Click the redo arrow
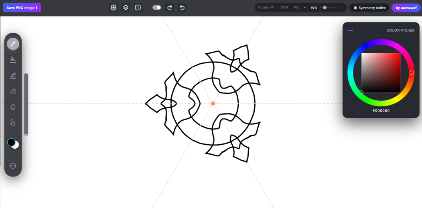This screenshot has height=208, width=422. click(x=170, y=8)
